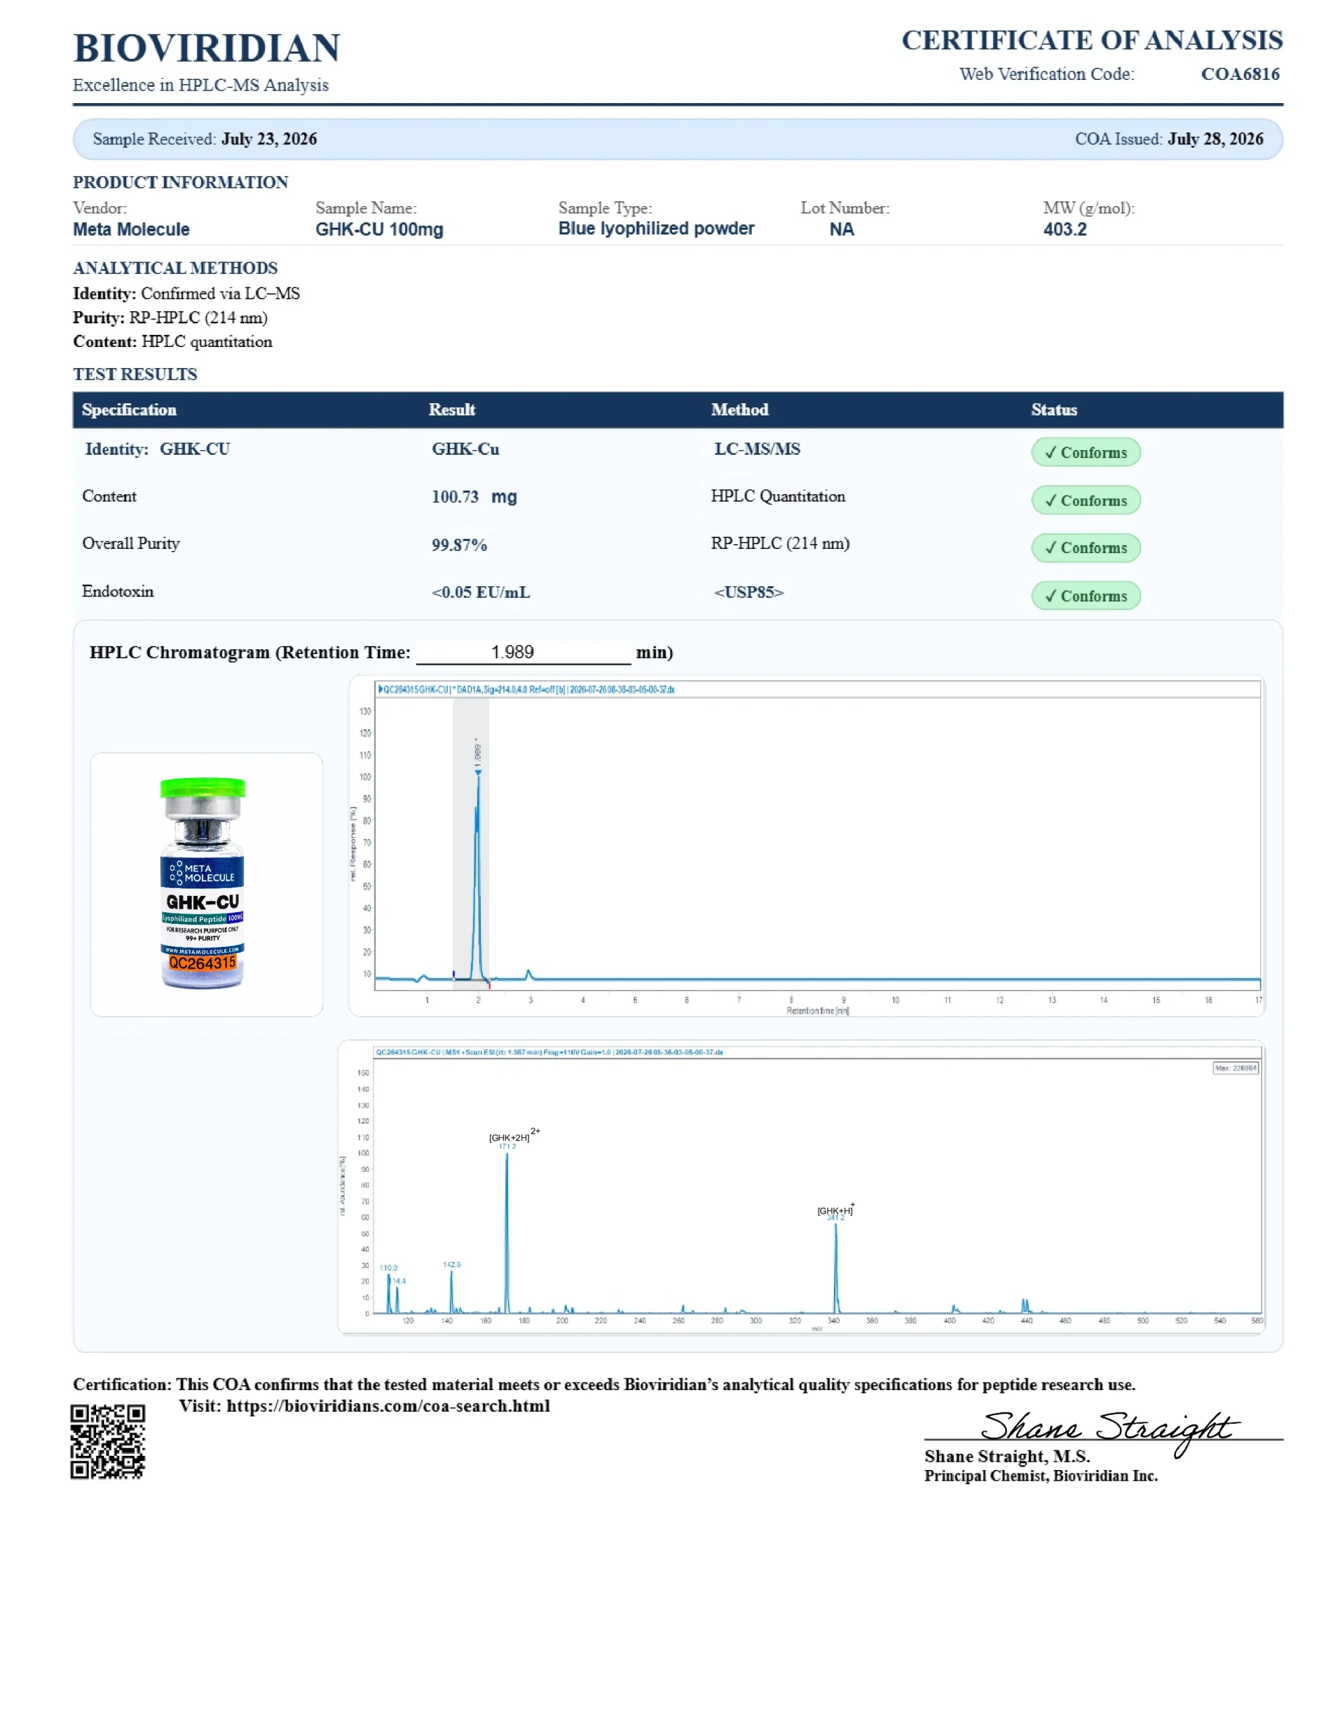This screenshot has width=1340, height=1735.
Task: Click the 'Excellence in HPLC-MS Analysis' tagline
Action: click(201, 85)
